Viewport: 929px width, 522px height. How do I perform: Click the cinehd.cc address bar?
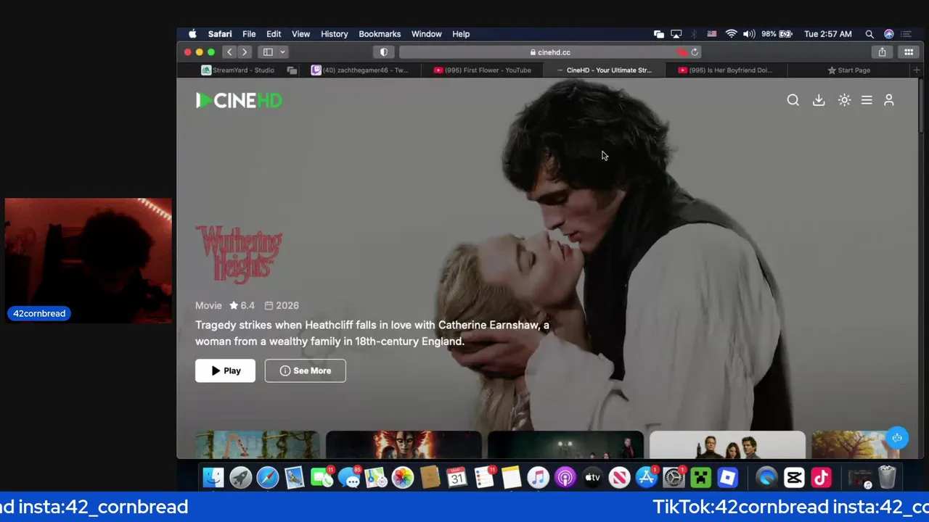(x=549, y=52)
